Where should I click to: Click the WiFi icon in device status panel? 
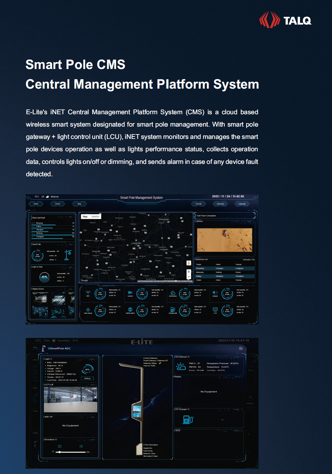88,292
